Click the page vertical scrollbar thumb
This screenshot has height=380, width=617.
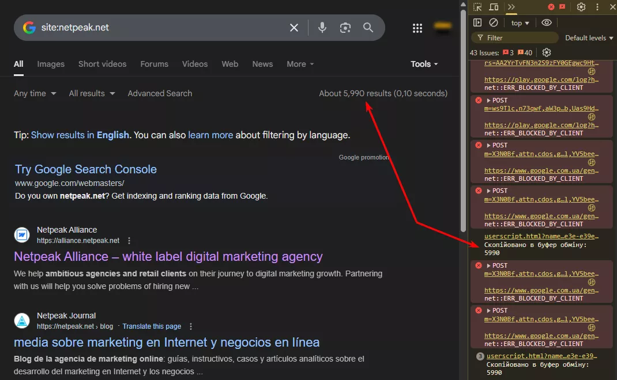click(x=463, y=120)
